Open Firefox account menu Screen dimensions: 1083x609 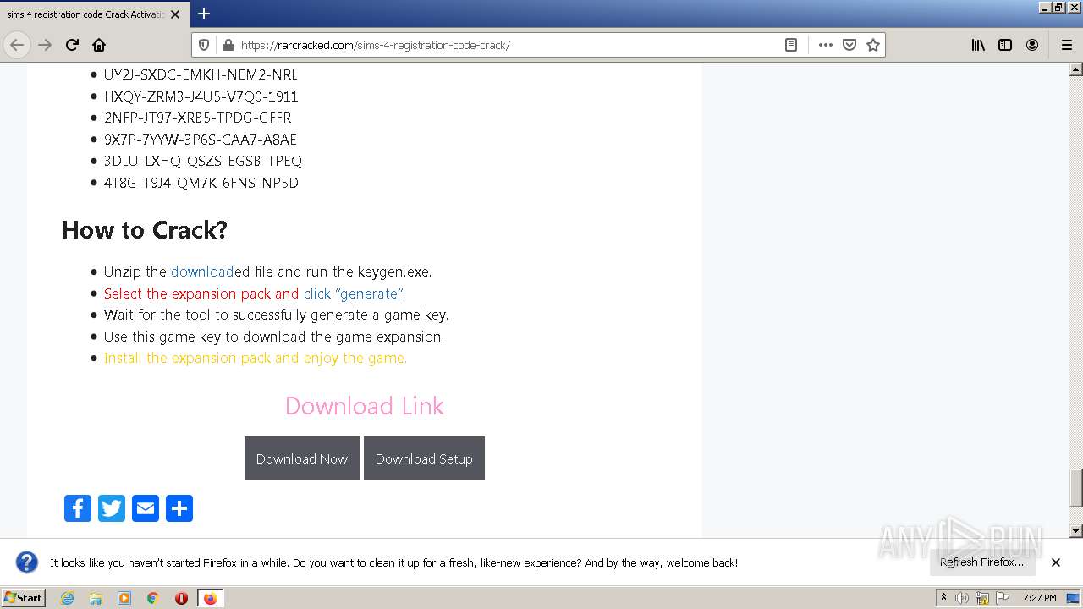pos(1032,45)
